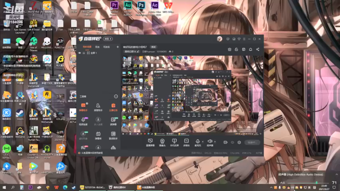
Task: Open WPS Office desktop shortcut
Action: pos(168,8)
